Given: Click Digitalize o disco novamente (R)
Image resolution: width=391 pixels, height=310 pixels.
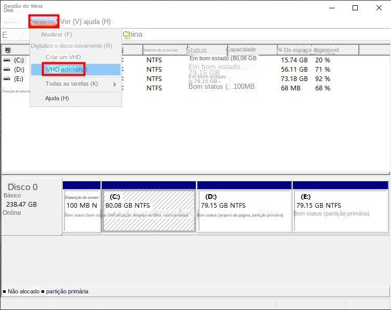Looking at the screenshot, I should [71, 46].
